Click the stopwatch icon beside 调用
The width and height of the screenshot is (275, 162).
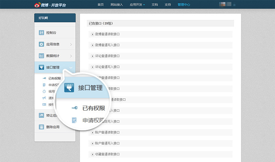click(44, 92)
